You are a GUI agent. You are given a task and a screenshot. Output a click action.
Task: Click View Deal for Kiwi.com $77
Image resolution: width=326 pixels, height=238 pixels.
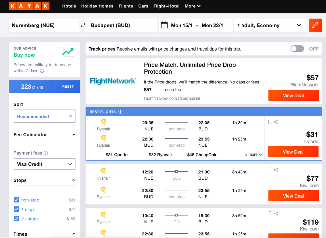click(x=293, y=196)
